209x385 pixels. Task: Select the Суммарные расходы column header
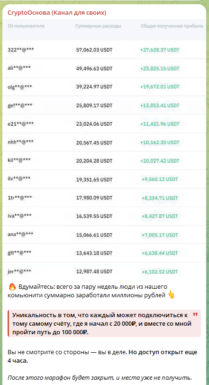pos(98,26)
